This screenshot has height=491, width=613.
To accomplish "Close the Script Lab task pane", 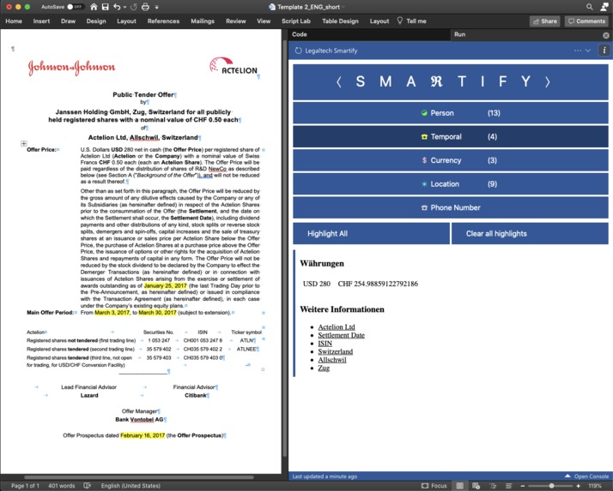I will [606, 35].
